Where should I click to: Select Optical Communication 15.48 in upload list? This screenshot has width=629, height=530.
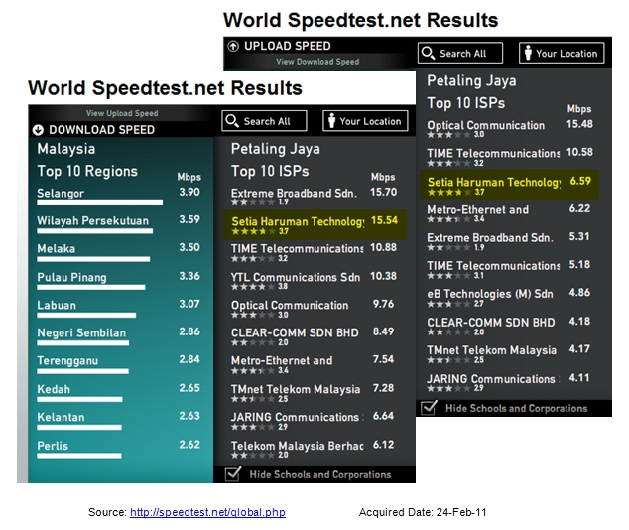[x=510, y=129]
